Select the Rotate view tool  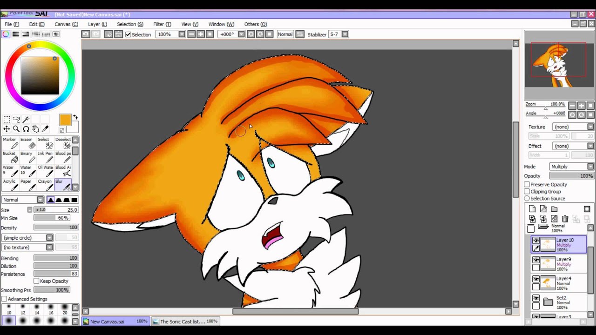26,129
